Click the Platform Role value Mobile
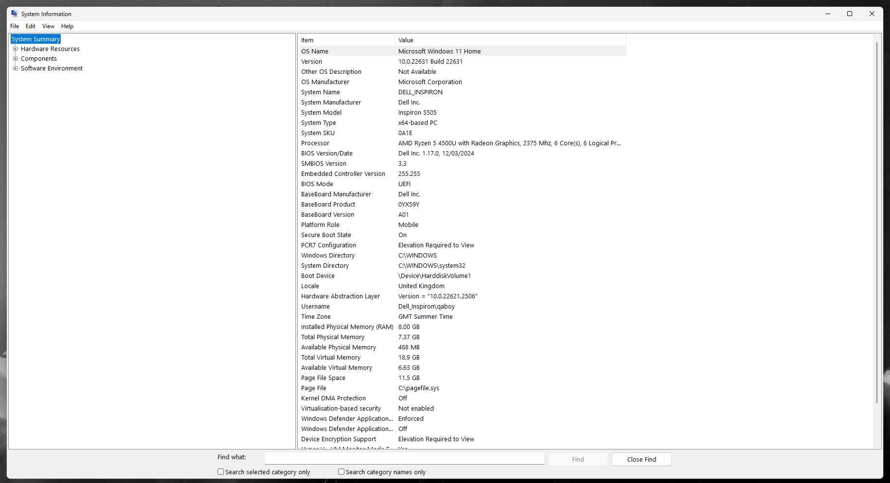 tap(408, 225)
